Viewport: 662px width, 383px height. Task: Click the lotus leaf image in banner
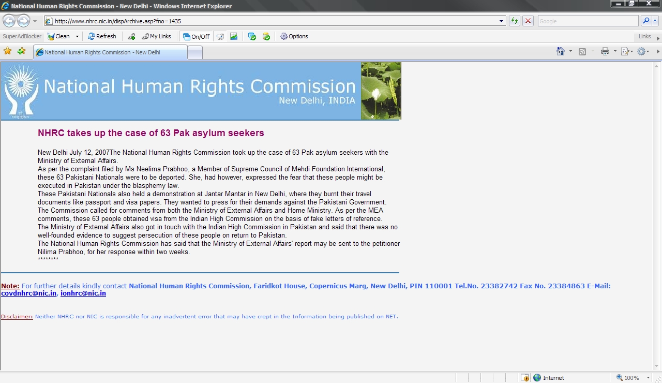coord(381,91)
